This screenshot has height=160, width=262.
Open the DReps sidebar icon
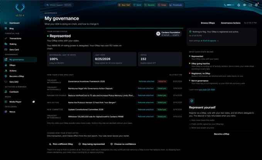[6, 65]
